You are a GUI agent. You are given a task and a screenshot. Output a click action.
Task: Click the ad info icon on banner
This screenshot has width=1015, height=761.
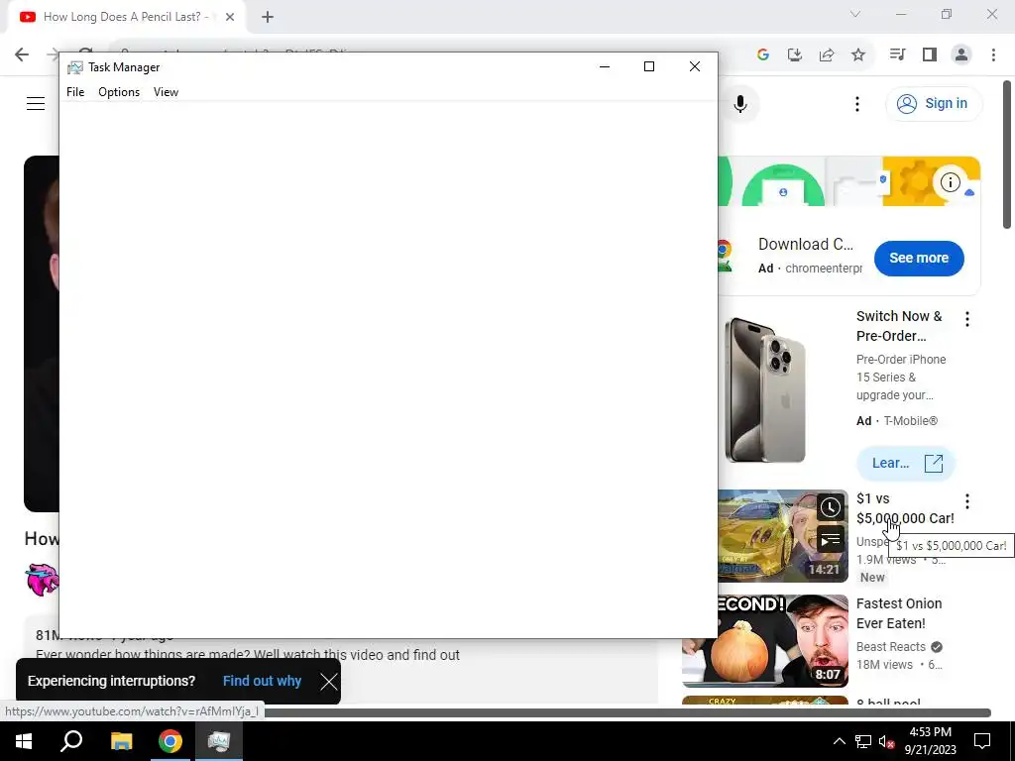click(x=950, y=182)
